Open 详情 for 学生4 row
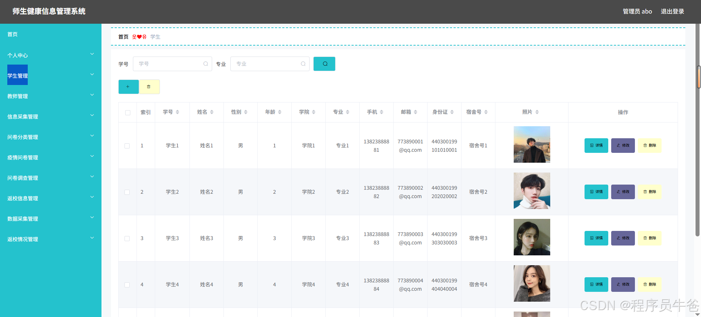Screen dimensions: 701x317 click(x=596, y=285)
